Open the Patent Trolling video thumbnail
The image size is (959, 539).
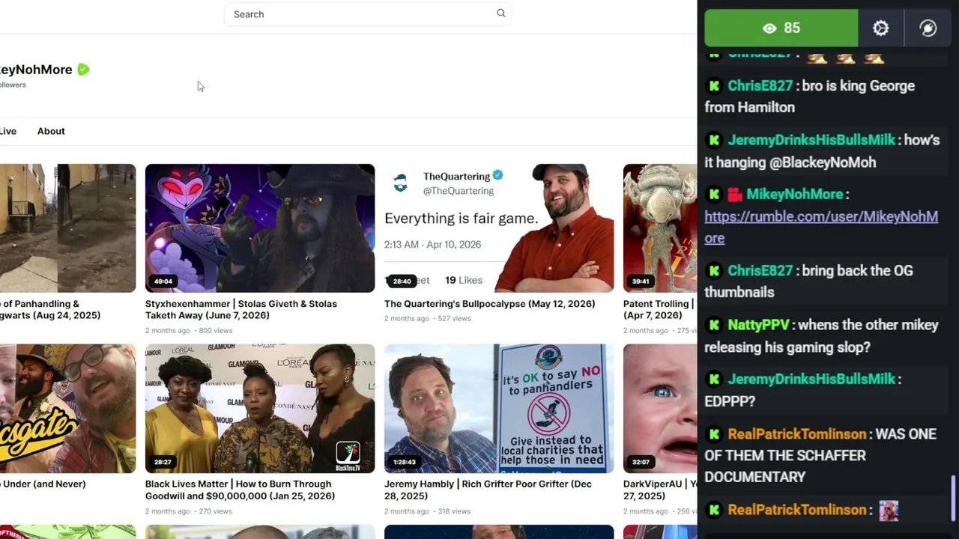point(660,228)
